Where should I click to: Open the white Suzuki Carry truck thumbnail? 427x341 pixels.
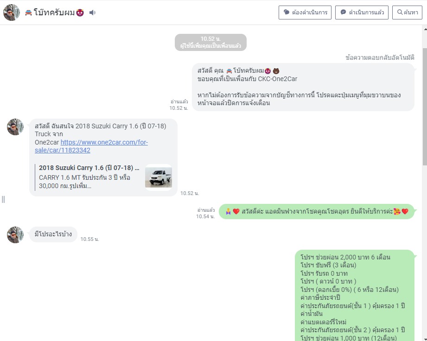coord(159,177)
